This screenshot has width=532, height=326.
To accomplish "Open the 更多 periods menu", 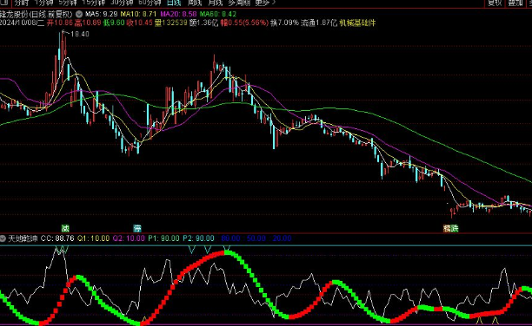I will pos(265,3).
